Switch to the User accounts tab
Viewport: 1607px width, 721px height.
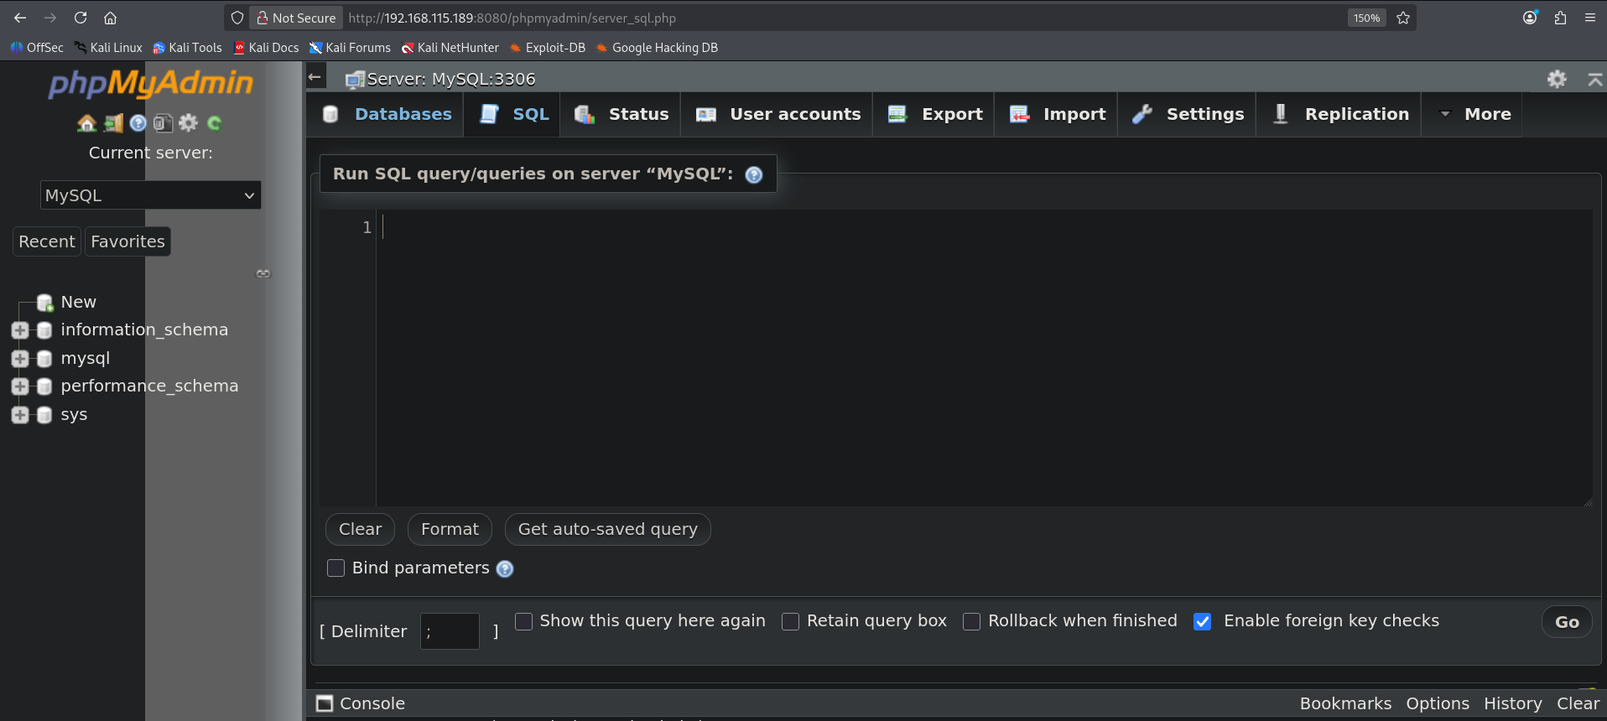779,114
